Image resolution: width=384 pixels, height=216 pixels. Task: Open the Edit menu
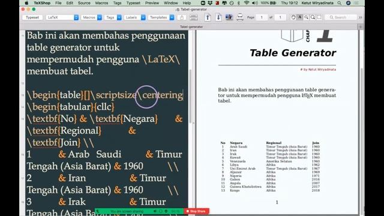point(70,3)
